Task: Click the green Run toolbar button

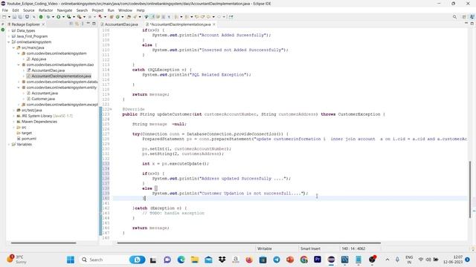Action: (58, 17)
